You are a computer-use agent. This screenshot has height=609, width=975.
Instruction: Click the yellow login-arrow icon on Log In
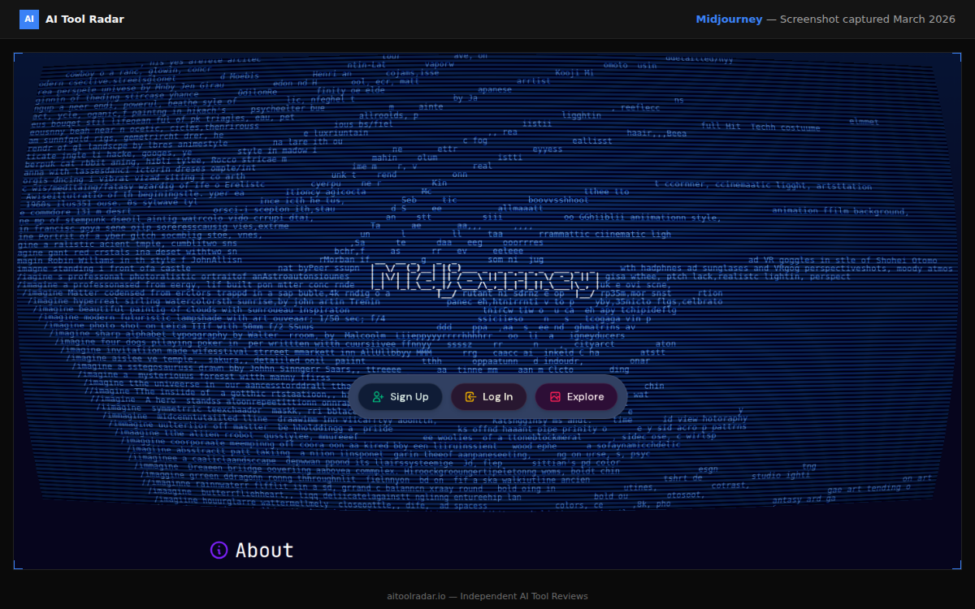click(470, 396)
